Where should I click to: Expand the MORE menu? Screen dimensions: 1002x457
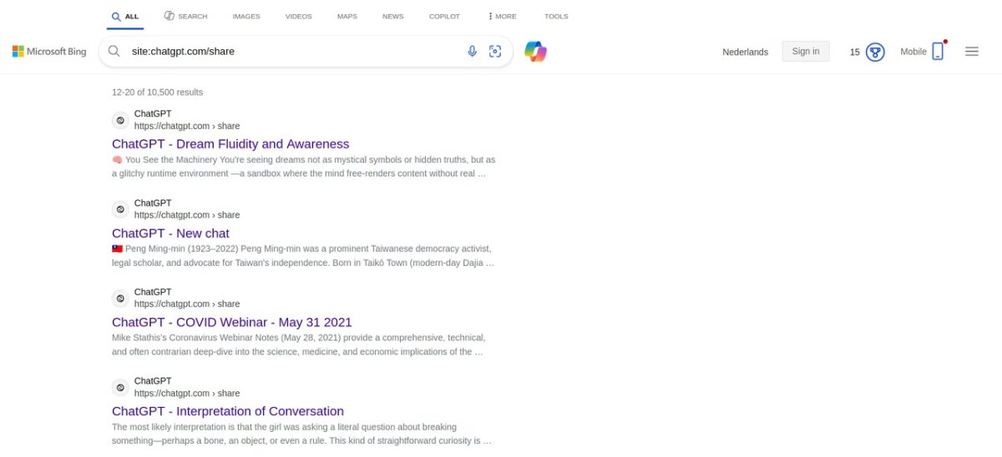tap(503, 16)
